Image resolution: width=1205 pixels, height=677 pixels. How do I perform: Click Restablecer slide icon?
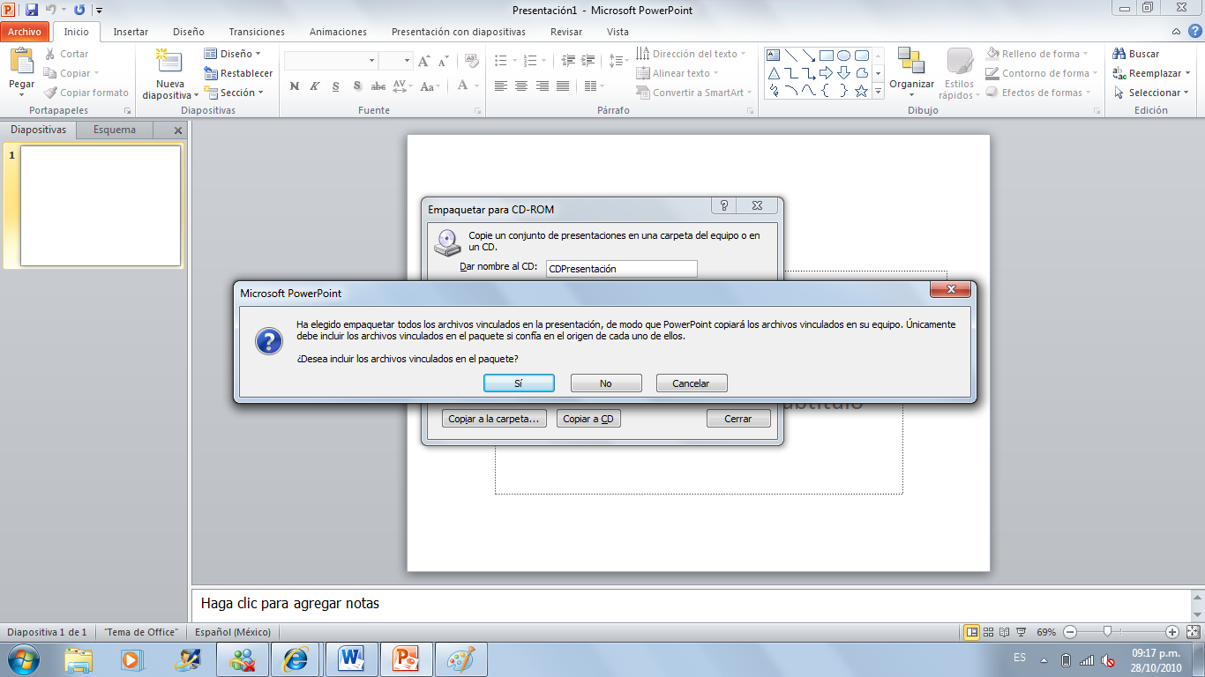pos(210,73)
